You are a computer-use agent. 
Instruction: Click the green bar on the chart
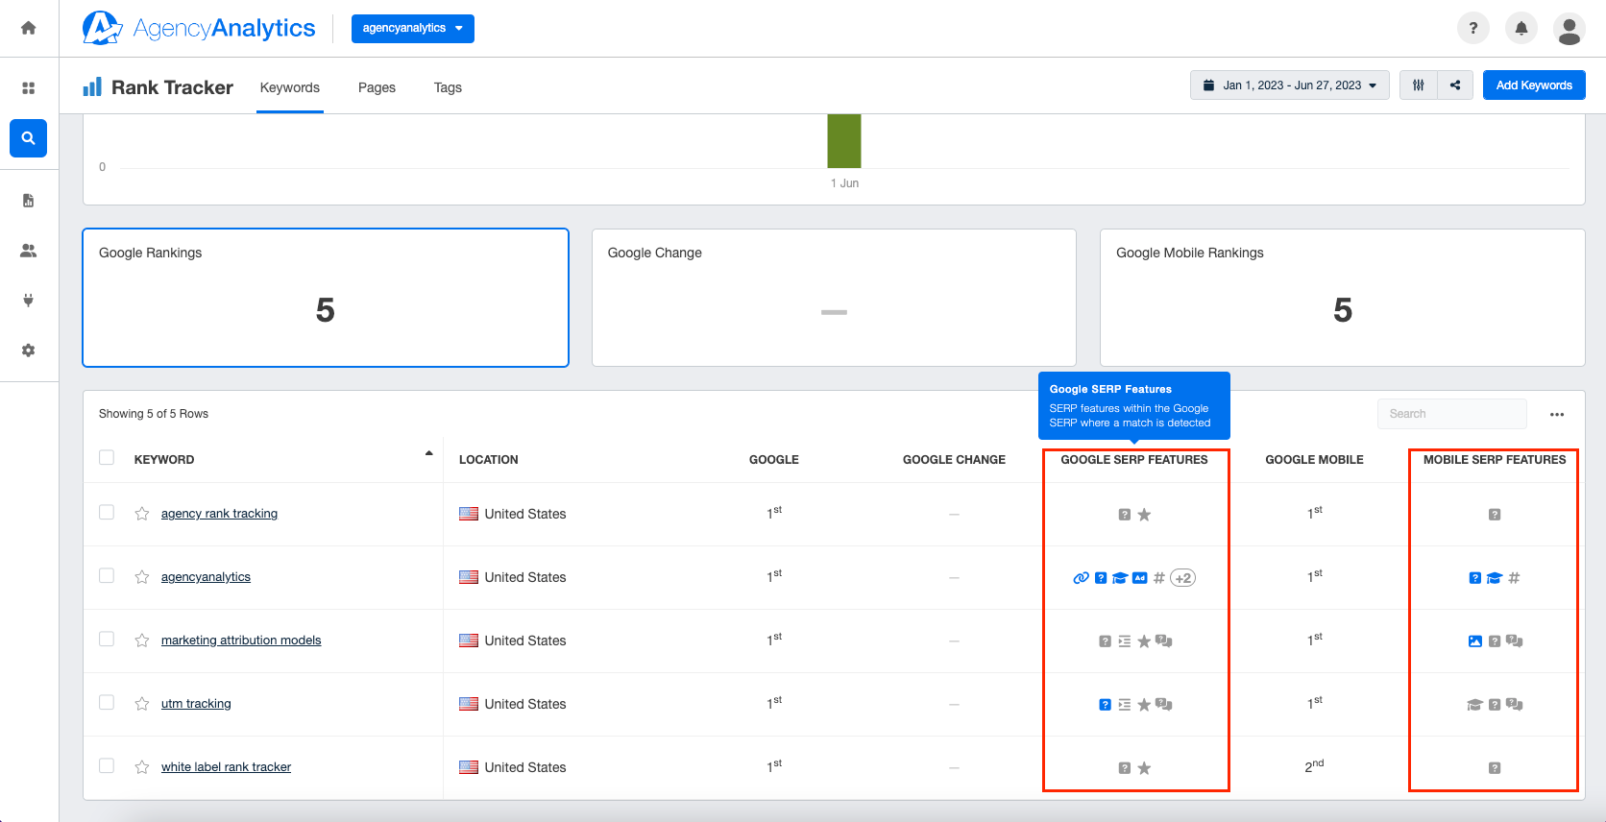pyautogui.click(x=844, y=141)
